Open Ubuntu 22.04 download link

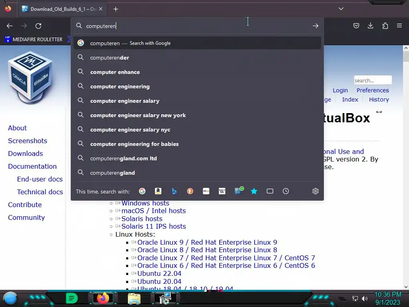coord(159,273)
